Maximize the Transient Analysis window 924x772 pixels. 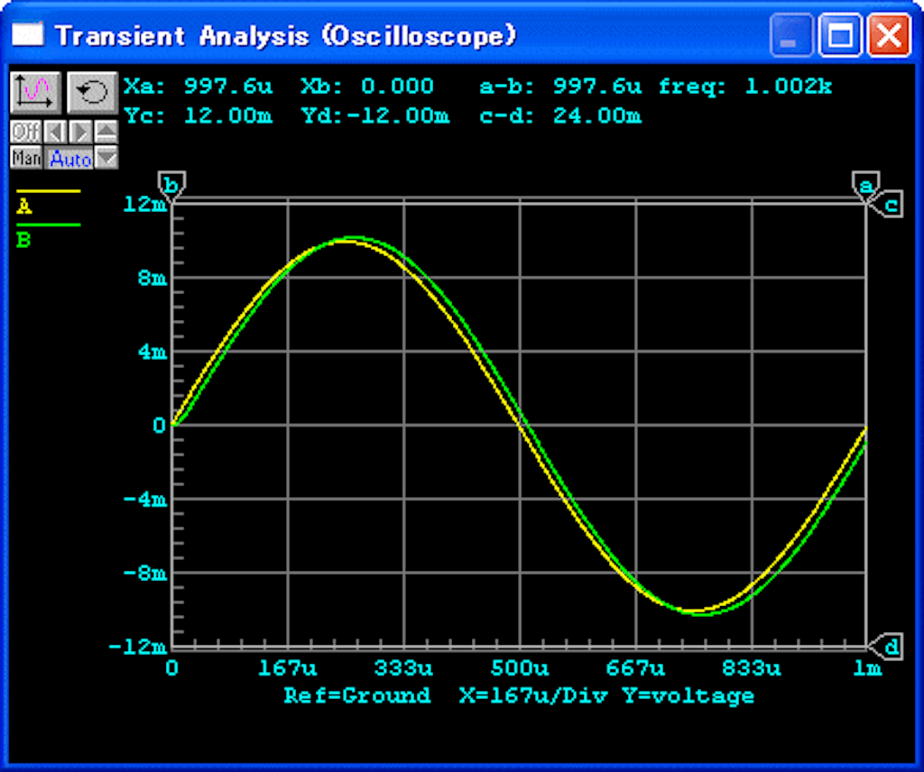[x=840, y=35]
